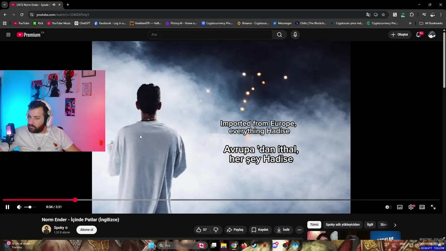Image resolution: width=446 pixels, height=251 pixels.
Task: Open the Google Translate page icon
Action: click(368, 15)
